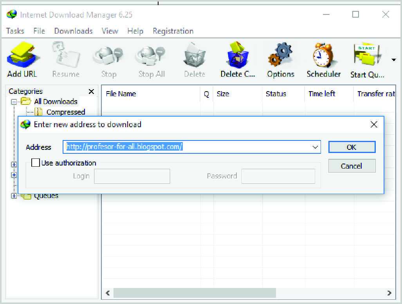Sort by the Size column header

click(x=238, y=94)
